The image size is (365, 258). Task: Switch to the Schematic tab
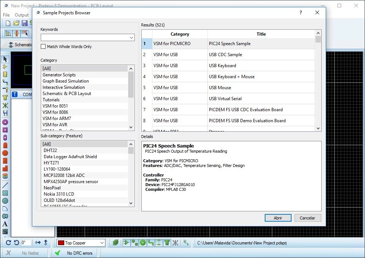point(20,44)
